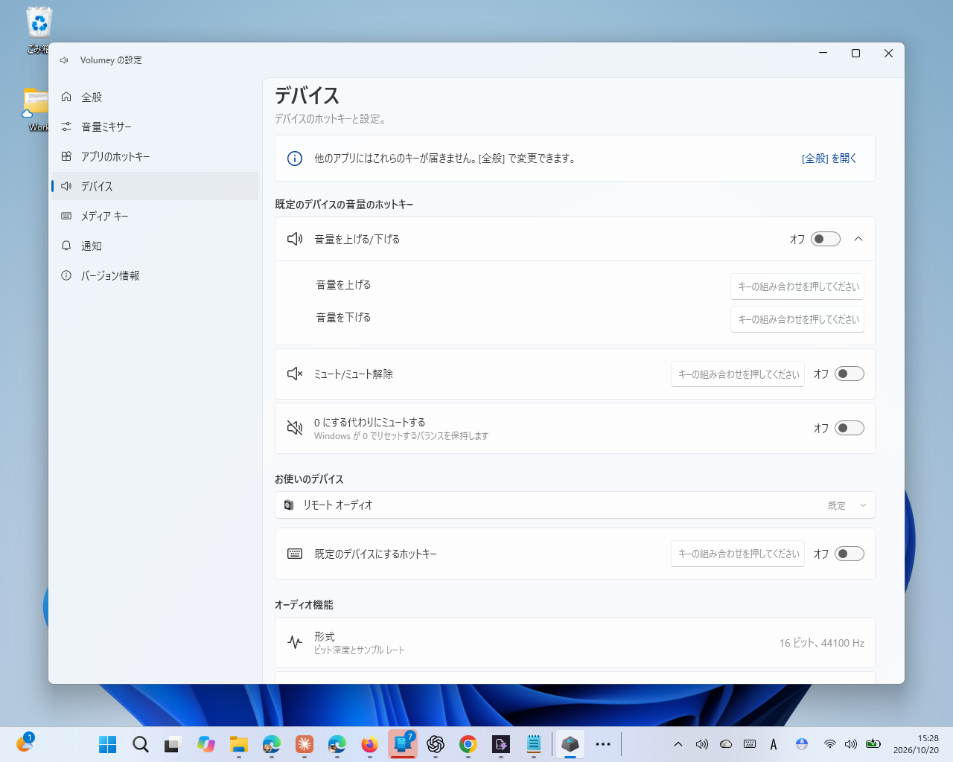Open Task View from the taskbar

173,744
